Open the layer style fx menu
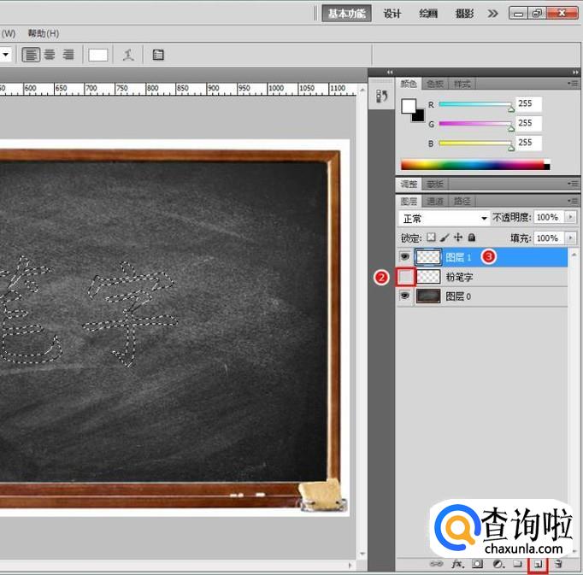This screenshot has height=575, width=583. pos(457,564)
